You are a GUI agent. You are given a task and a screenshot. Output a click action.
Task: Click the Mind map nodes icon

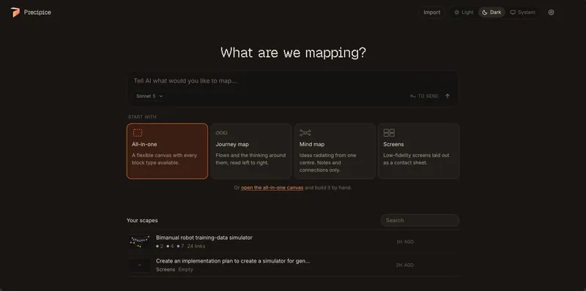tap(305, 133)
